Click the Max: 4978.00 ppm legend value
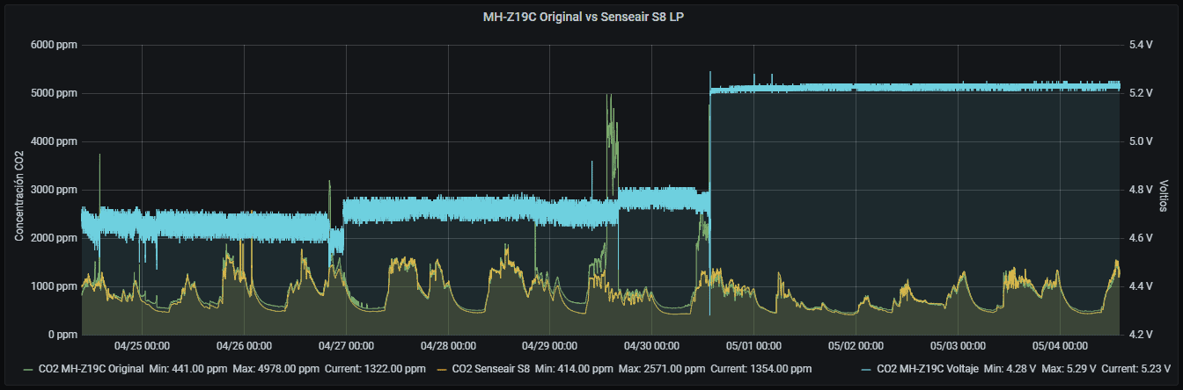Screen dimensions: 1183x390 tap(278, 369)
